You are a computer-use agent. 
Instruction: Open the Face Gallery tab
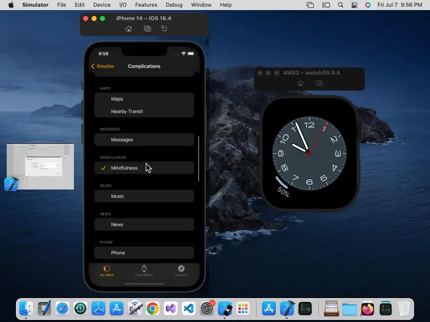(x=144, y=271)
